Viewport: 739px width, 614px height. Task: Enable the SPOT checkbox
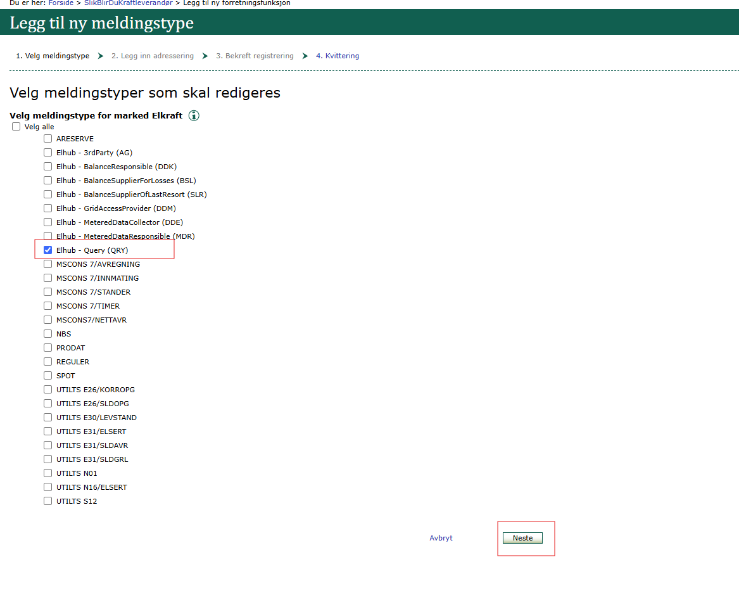point(47,375)
